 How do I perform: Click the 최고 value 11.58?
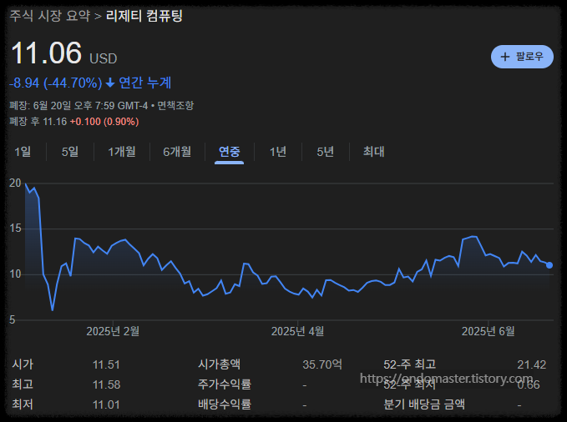(x=106, y=384)
